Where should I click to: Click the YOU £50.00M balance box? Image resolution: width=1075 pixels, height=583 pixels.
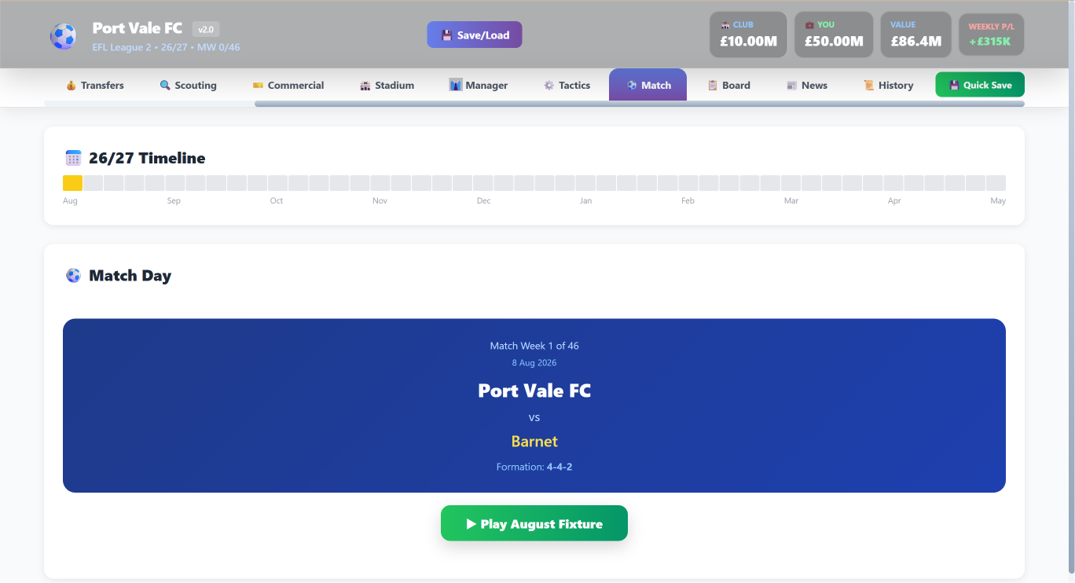[834, 35]
